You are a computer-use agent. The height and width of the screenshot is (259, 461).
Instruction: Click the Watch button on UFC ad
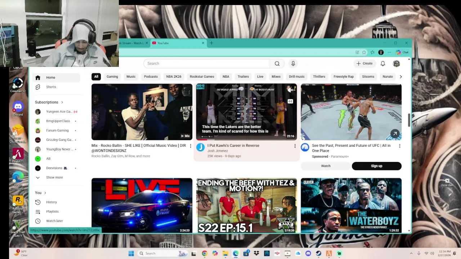pyautogui.click(x=326, y=166)
